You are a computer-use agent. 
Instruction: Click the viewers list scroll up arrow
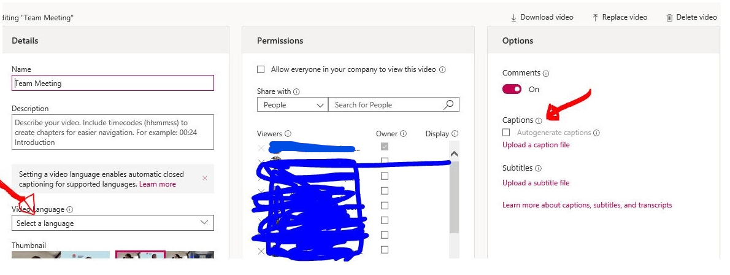[455, 154]
